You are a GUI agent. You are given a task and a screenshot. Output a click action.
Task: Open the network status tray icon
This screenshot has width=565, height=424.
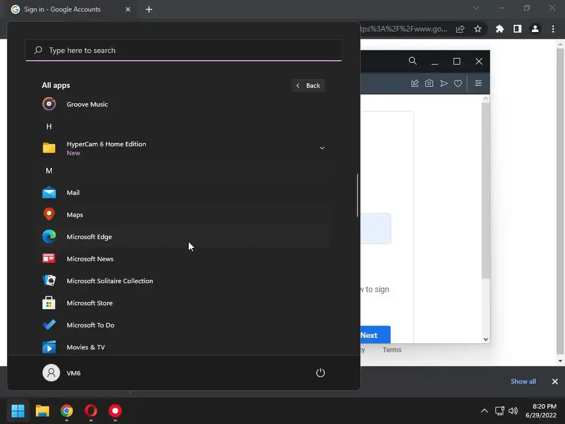[499, 411]
